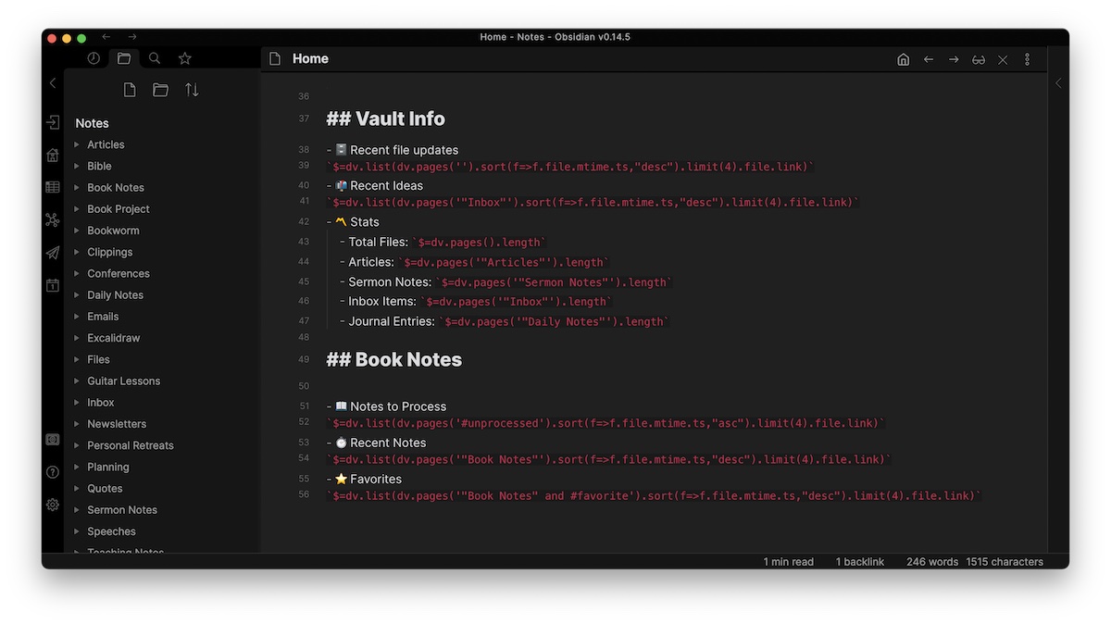Navigate back using note header arrow

929,59
